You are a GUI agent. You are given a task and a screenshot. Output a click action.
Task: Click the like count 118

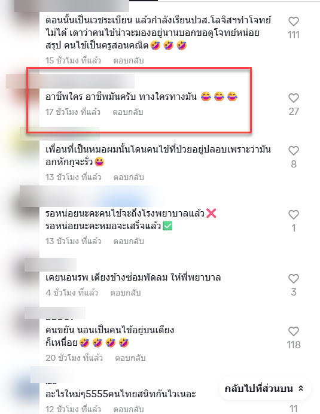(x=294, y=345)
